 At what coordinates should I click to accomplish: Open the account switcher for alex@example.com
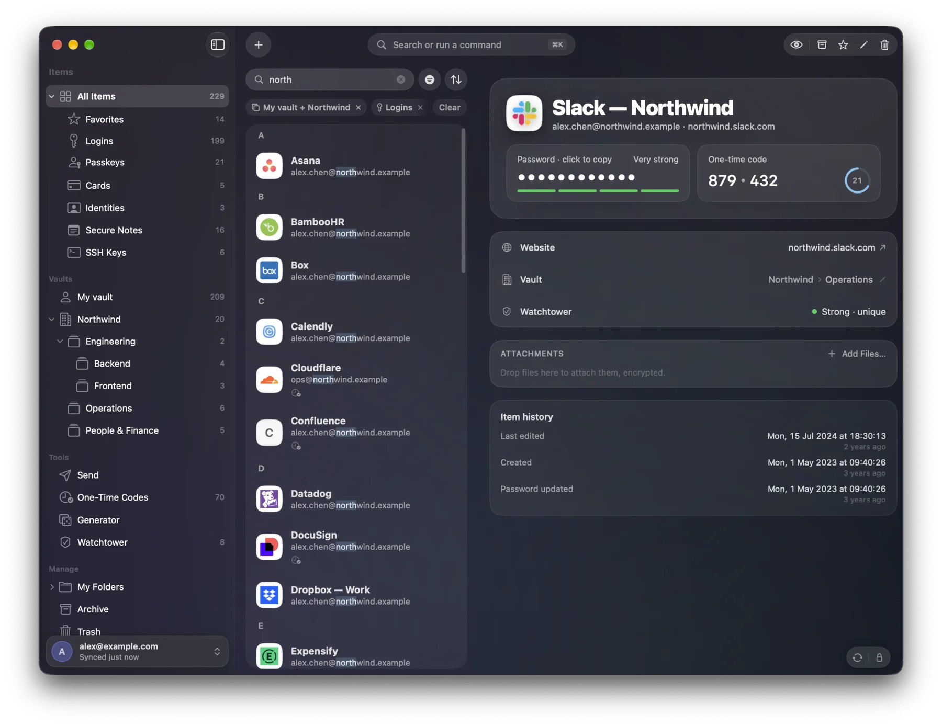138,652
